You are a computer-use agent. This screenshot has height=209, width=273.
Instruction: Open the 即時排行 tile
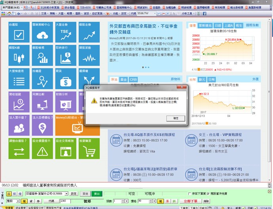pos(66,55)
